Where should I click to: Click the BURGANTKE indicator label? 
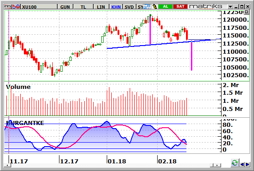pos(25,123)
